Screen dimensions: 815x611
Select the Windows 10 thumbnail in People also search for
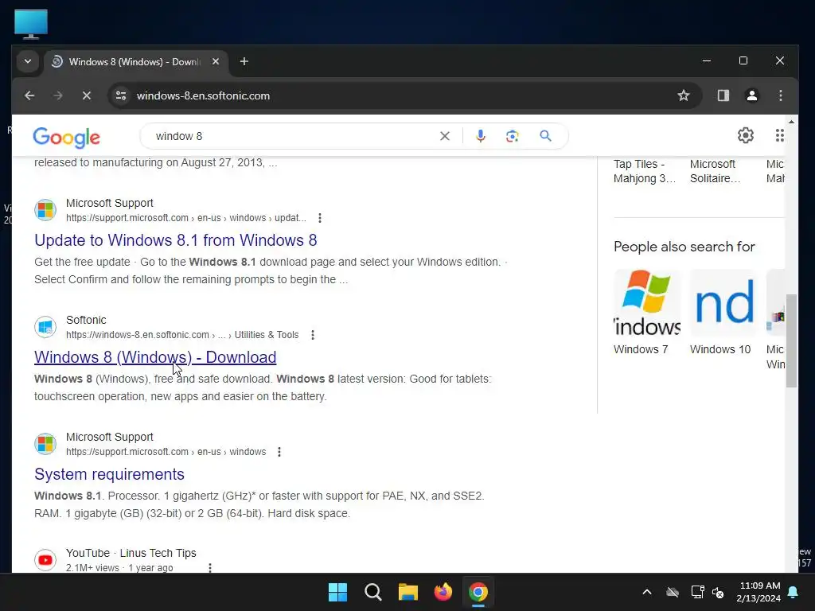[723, 303]
